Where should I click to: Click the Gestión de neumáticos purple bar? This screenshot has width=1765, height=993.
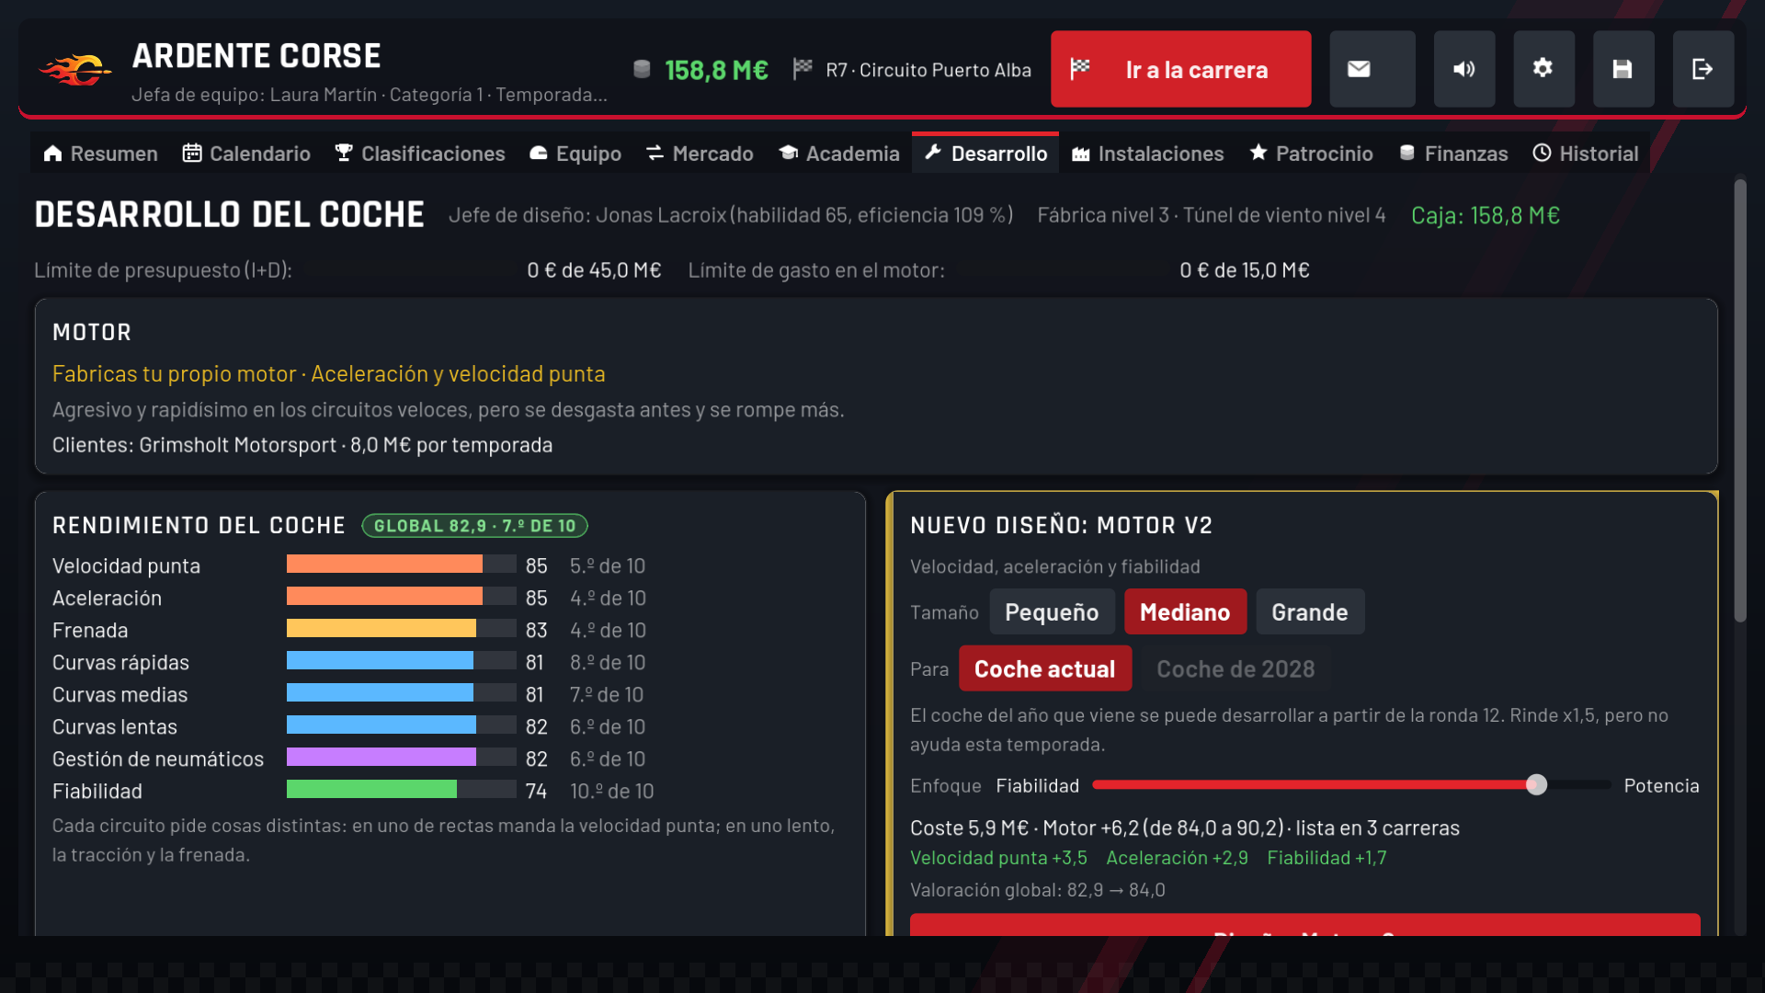pos(401,758)
